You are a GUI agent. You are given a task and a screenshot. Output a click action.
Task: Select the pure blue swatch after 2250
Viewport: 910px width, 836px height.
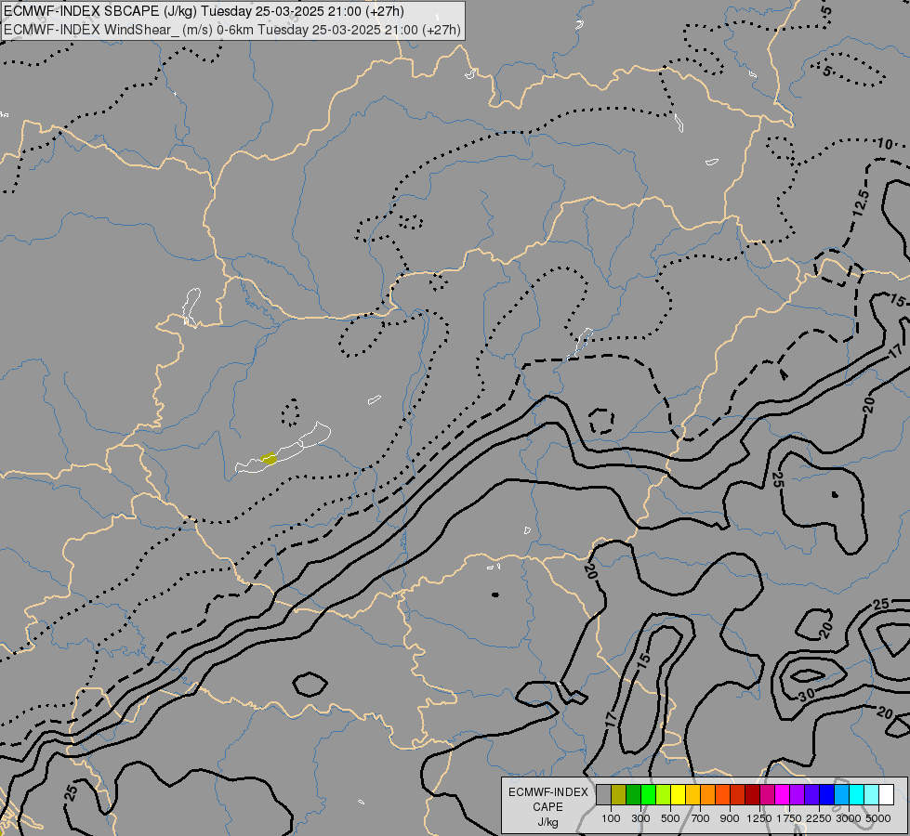(x=827, y=795)
